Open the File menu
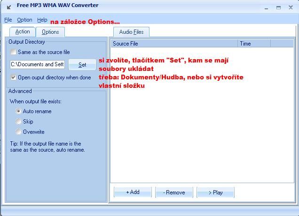 pos(8,20)
